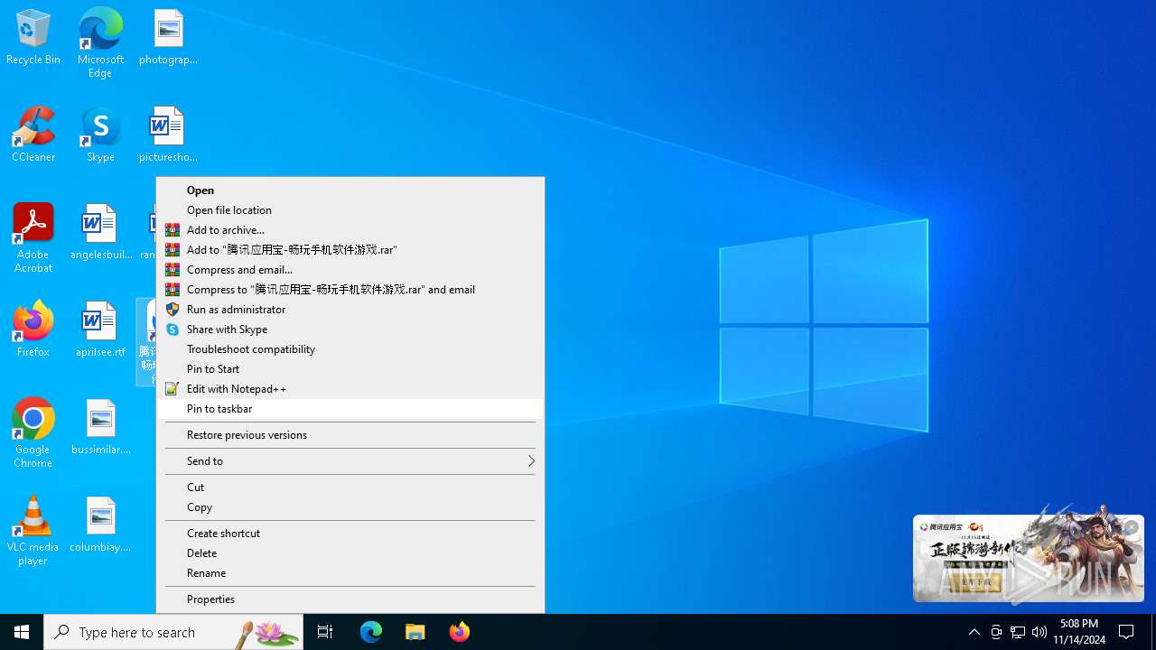The image size is (1156, 650).
Task: Select Add to archive... WinRAR entry
Action: pos(350,230)
